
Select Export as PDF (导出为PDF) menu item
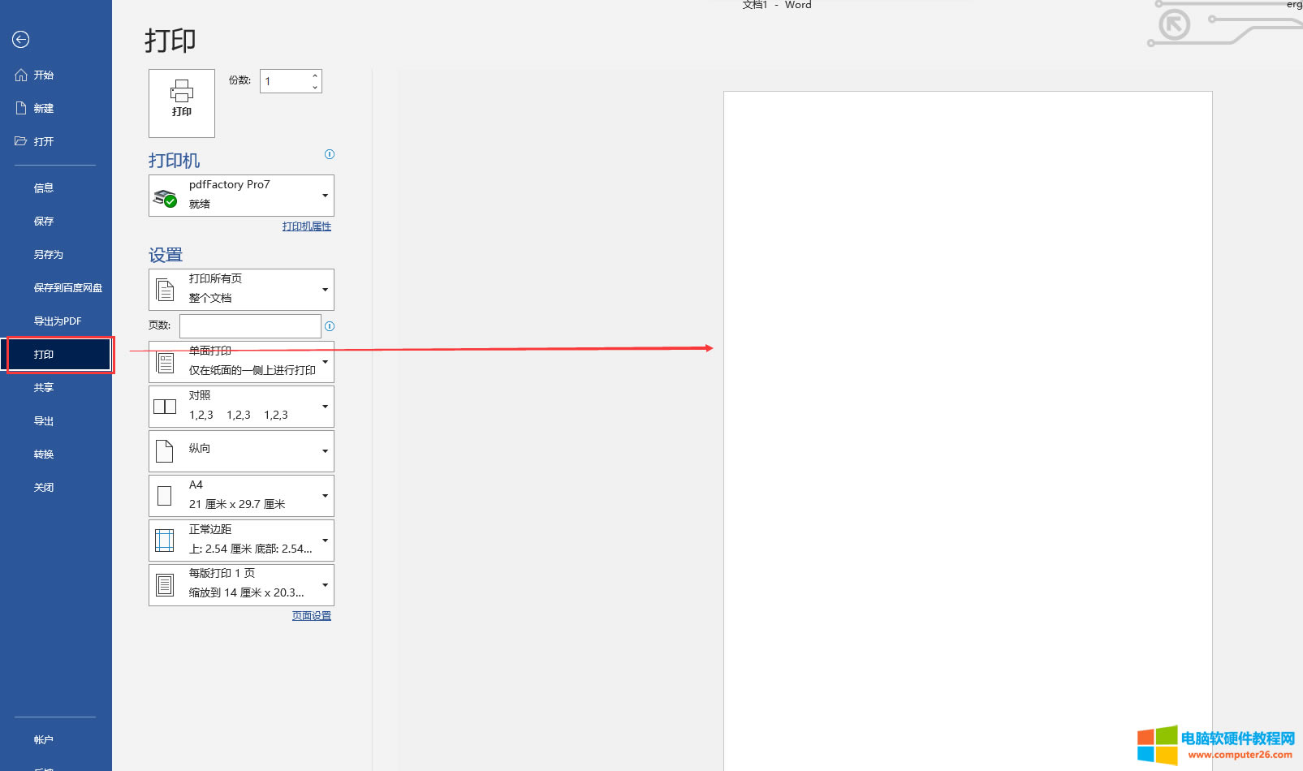[x=57, y=321]
